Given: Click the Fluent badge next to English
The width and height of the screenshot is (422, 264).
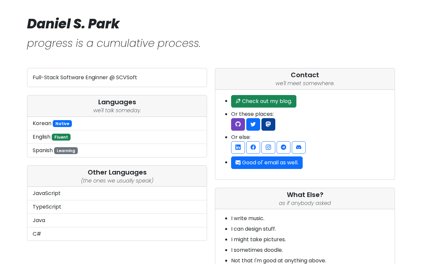Looking at the screenshot, I should click(61, 137).
